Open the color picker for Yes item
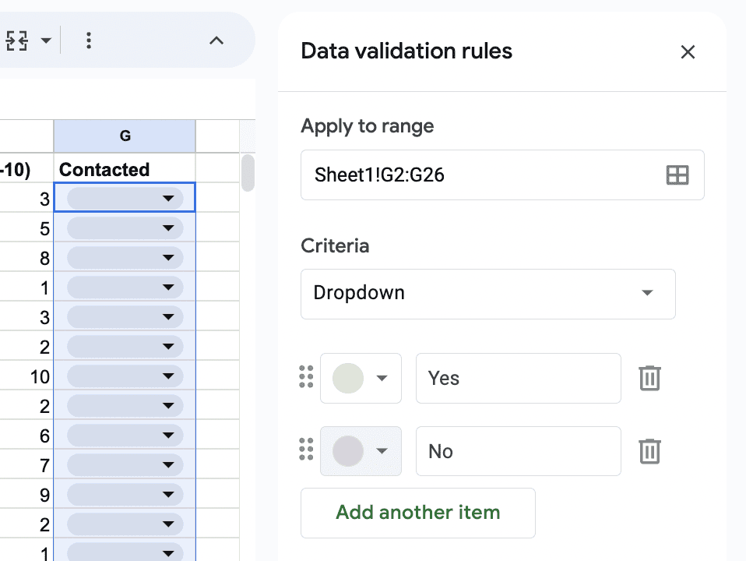The image size is (746, 561). (x=361, y=378)
